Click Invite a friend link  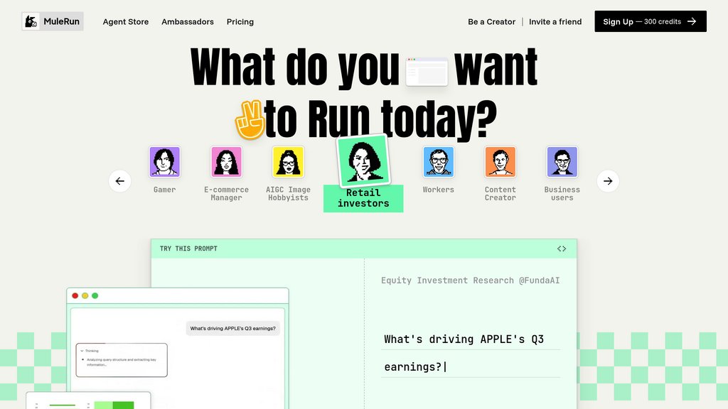point(555,21)
